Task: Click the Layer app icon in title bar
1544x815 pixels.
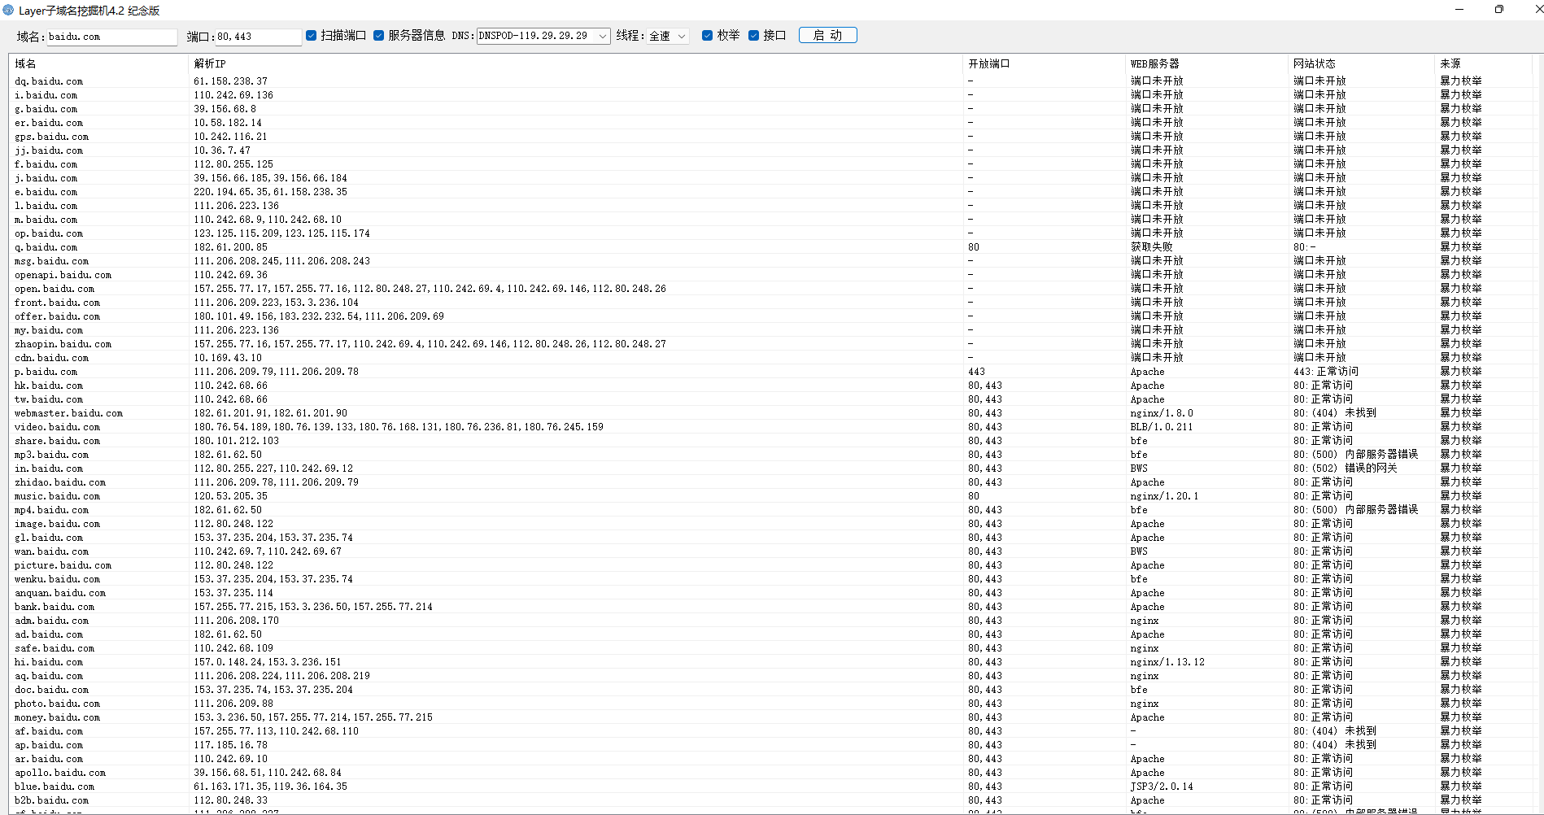Action: (9, 11)
